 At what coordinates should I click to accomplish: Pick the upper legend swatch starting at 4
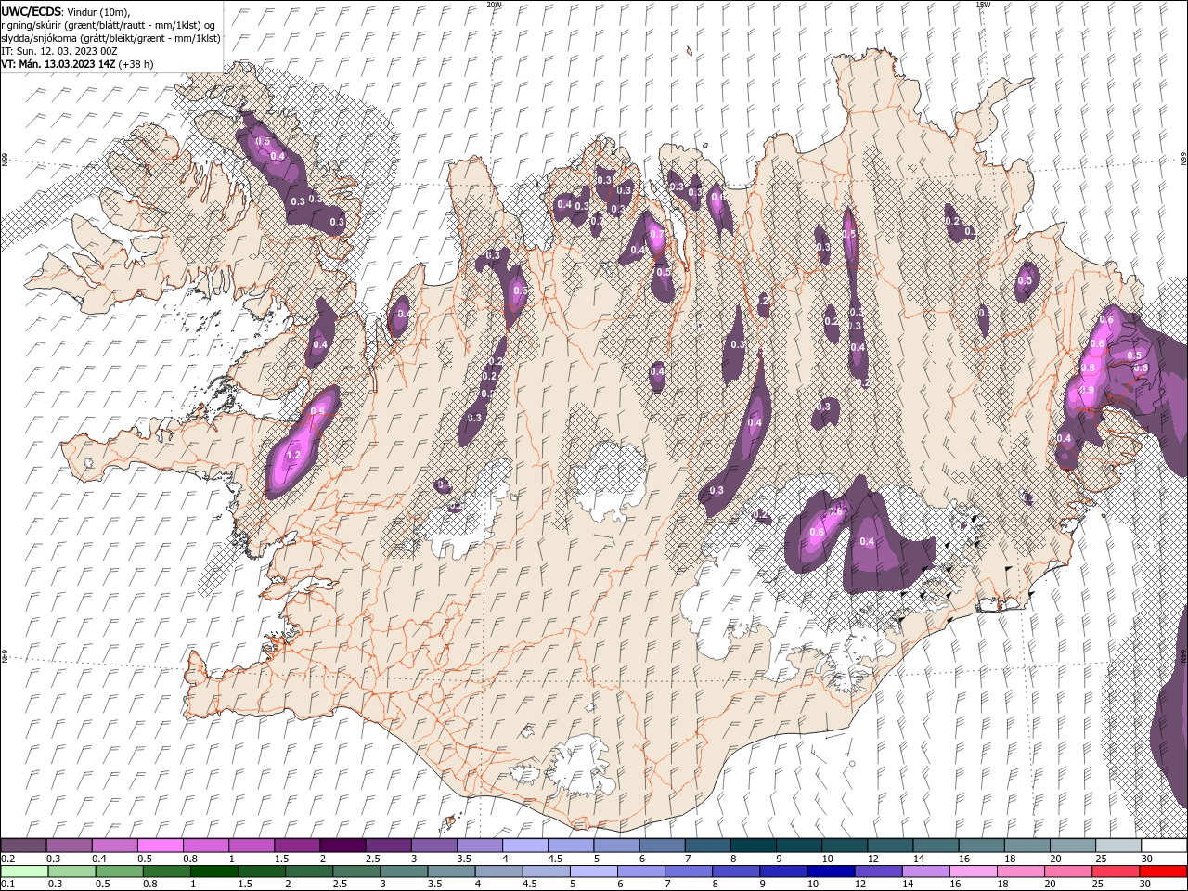(x=523, y=846)
